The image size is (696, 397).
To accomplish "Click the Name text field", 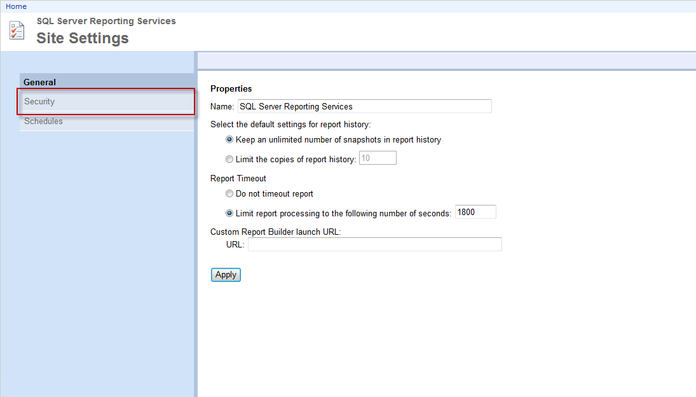I will [x=364, y=107].
